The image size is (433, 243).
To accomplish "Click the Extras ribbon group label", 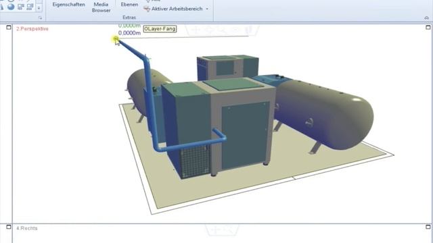I will coord(129,18).
